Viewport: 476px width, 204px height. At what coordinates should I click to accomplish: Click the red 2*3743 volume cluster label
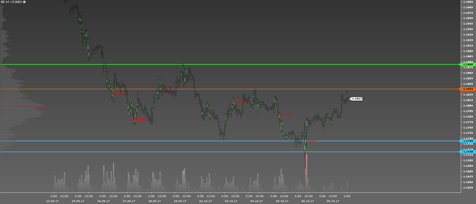point(311,141)
